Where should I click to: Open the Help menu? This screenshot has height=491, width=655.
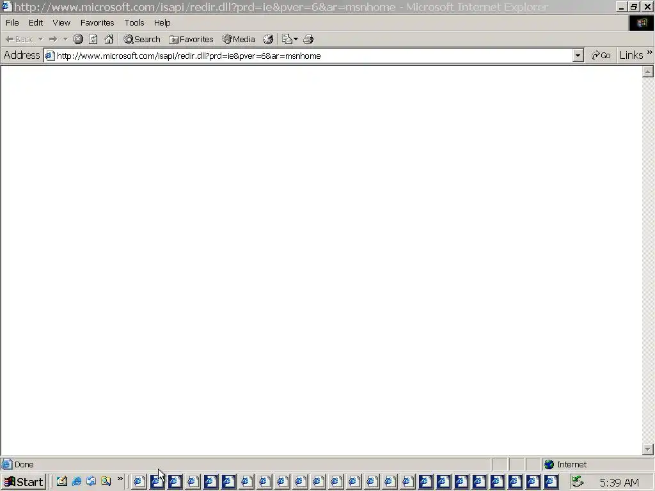click(x=162, y=22)
